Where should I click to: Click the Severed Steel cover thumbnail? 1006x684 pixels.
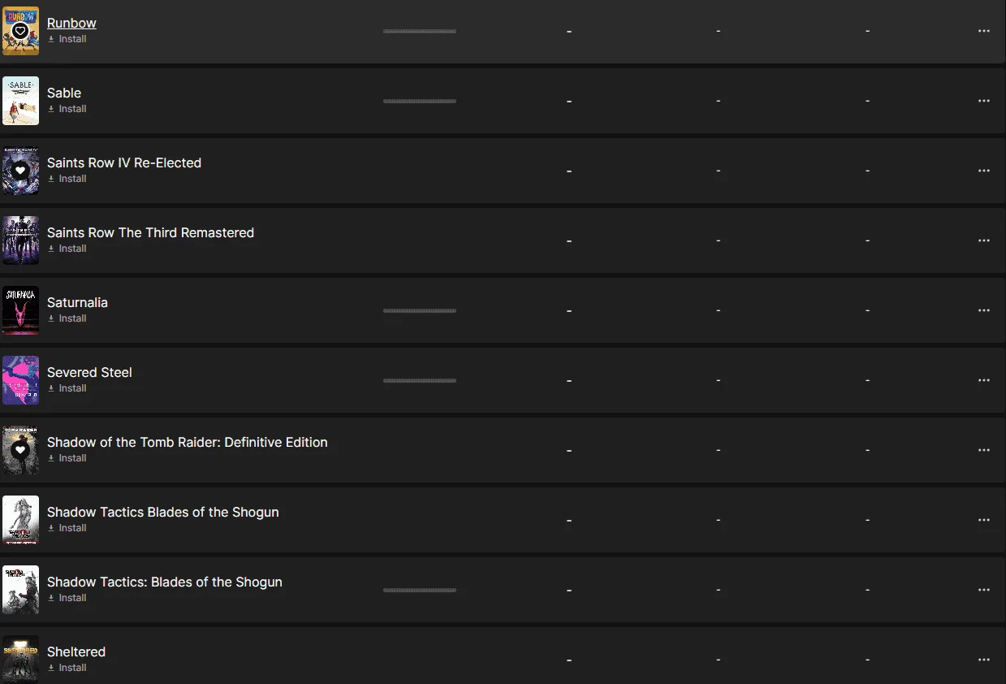click(20, 380)
